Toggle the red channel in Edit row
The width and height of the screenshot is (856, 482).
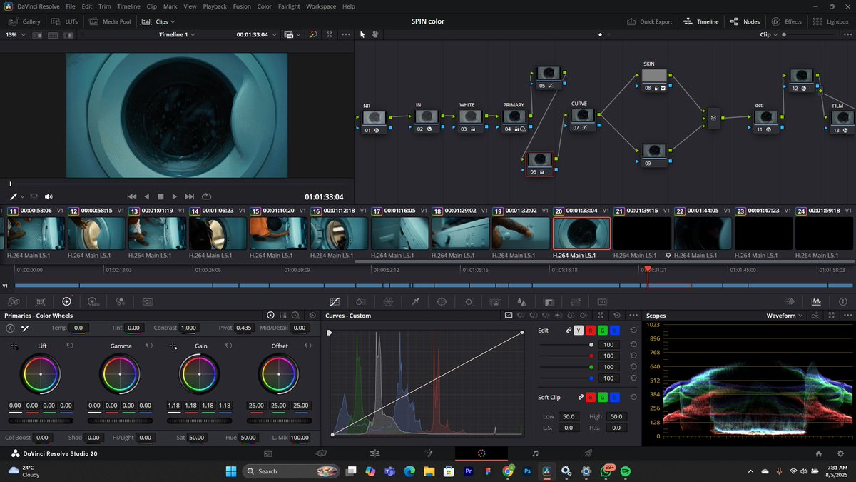pos(591,331)
